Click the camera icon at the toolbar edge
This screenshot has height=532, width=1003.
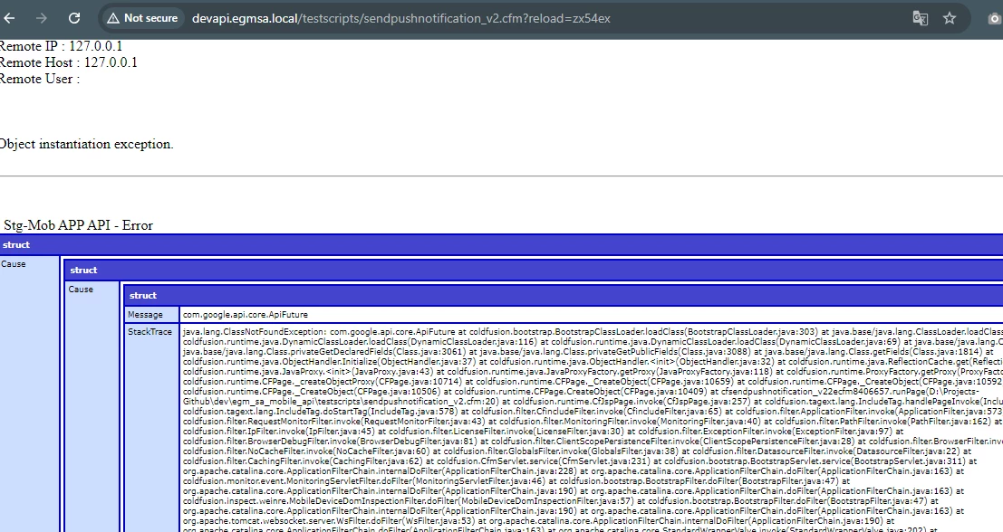pyautogui.click(x=996, y=18)
